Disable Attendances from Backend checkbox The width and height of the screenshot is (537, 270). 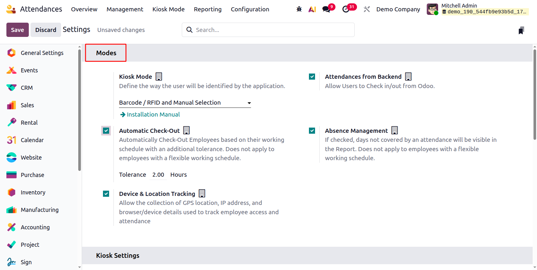tap(312, 77)
